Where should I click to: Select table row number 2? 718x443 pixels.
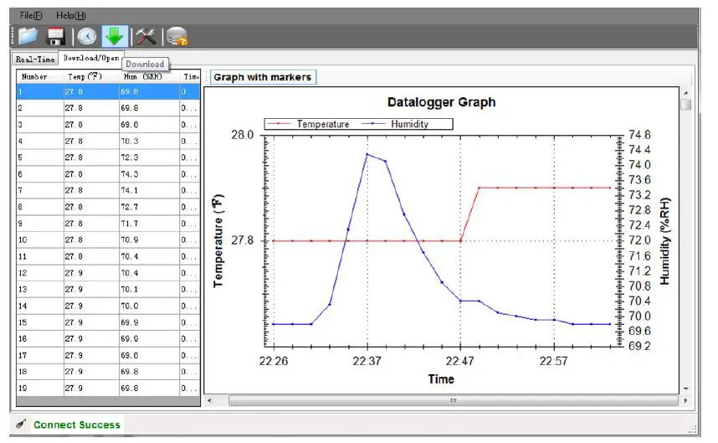pos(108,108)
